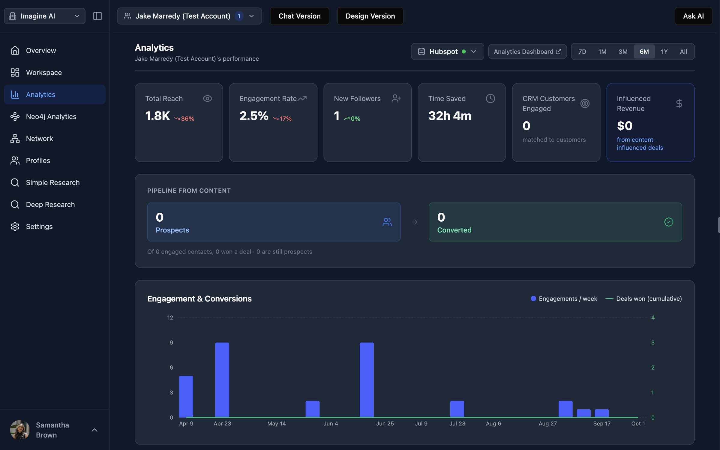Viewport: 720px width, 450px height.
Task: Toggle Deals won (cumulative) legend line
Action: [609, 298]
